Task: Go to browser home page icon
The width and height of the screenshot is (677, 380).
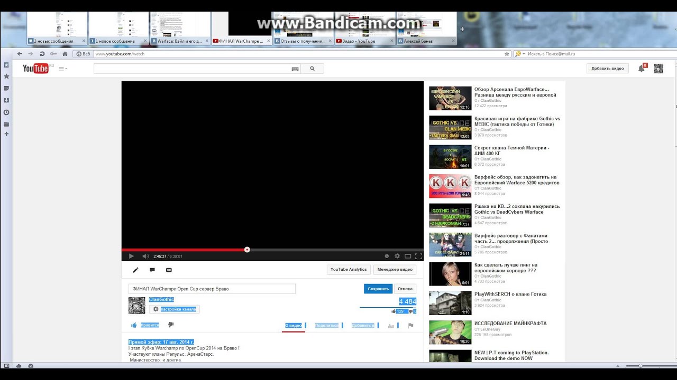Action: click(65, 54)
